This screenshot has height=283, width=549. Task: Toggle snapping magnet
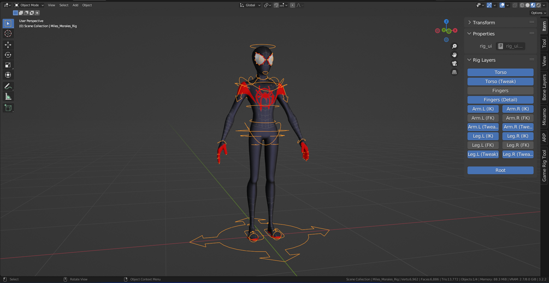(x=276, y=5)
